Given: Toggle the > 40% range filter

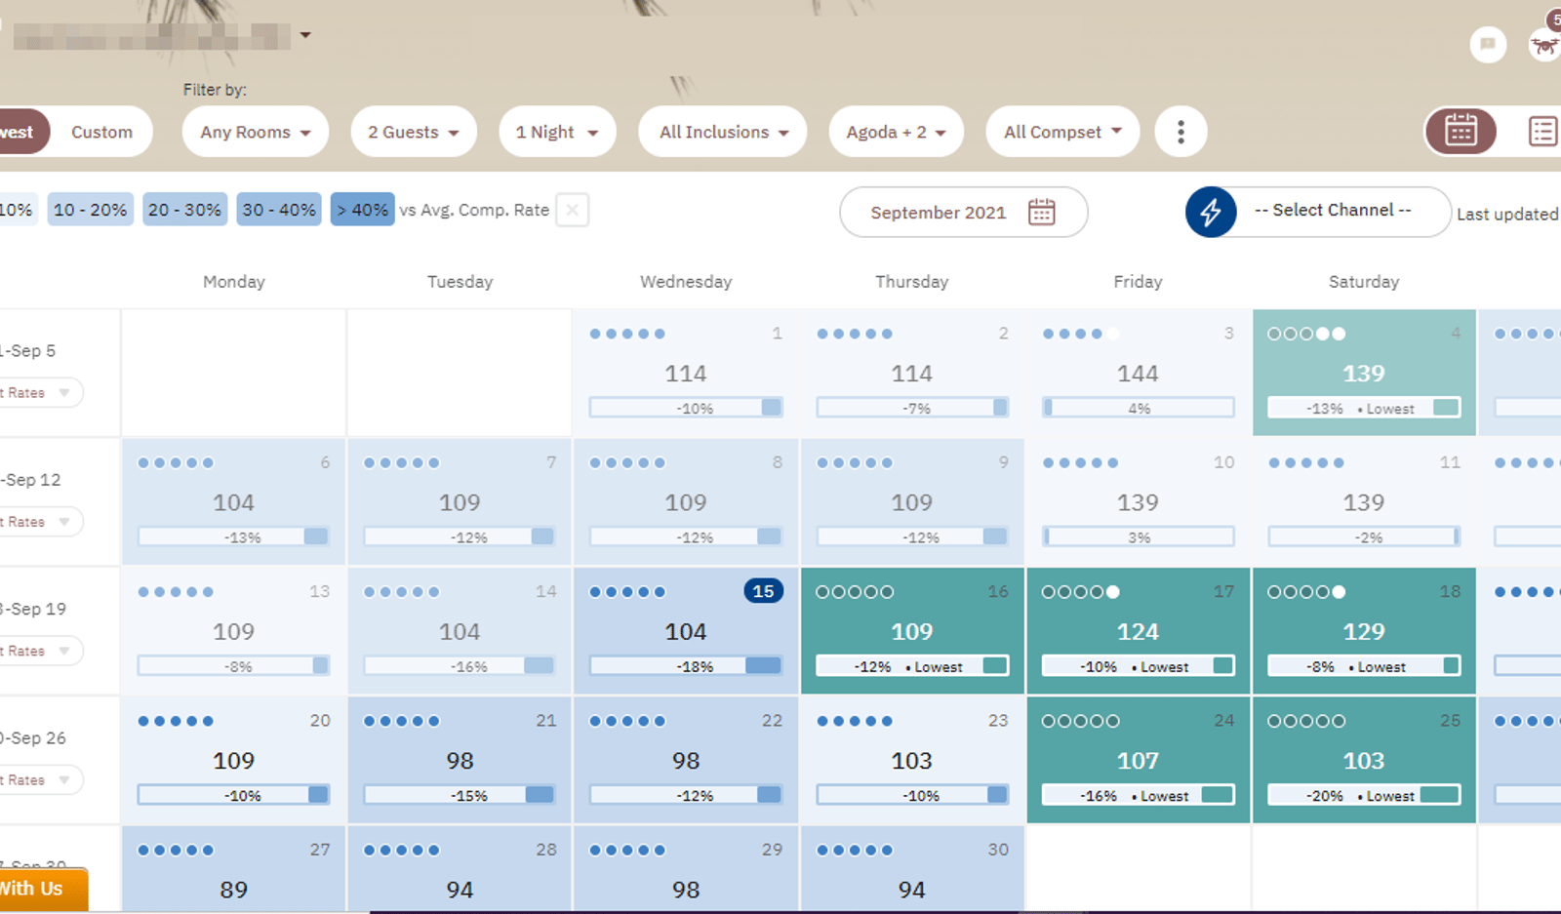Looking at the screenshot, I should pos(363,210).
